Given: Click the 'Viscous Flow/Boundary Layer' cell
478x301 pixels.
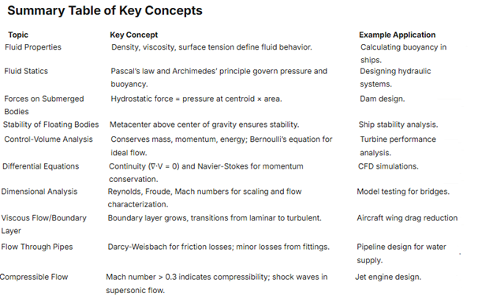Looking at the screenshot, I should [x=43, y=225].
